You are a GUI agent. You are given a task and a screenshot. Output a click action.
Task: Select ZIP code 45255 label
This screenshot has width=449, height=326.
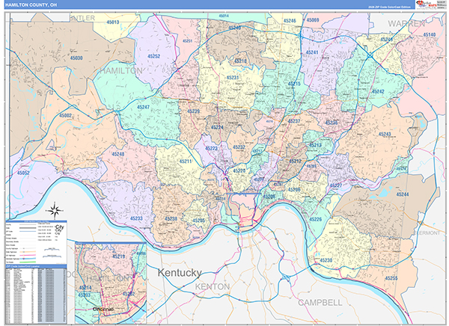[x=392, y=278]
